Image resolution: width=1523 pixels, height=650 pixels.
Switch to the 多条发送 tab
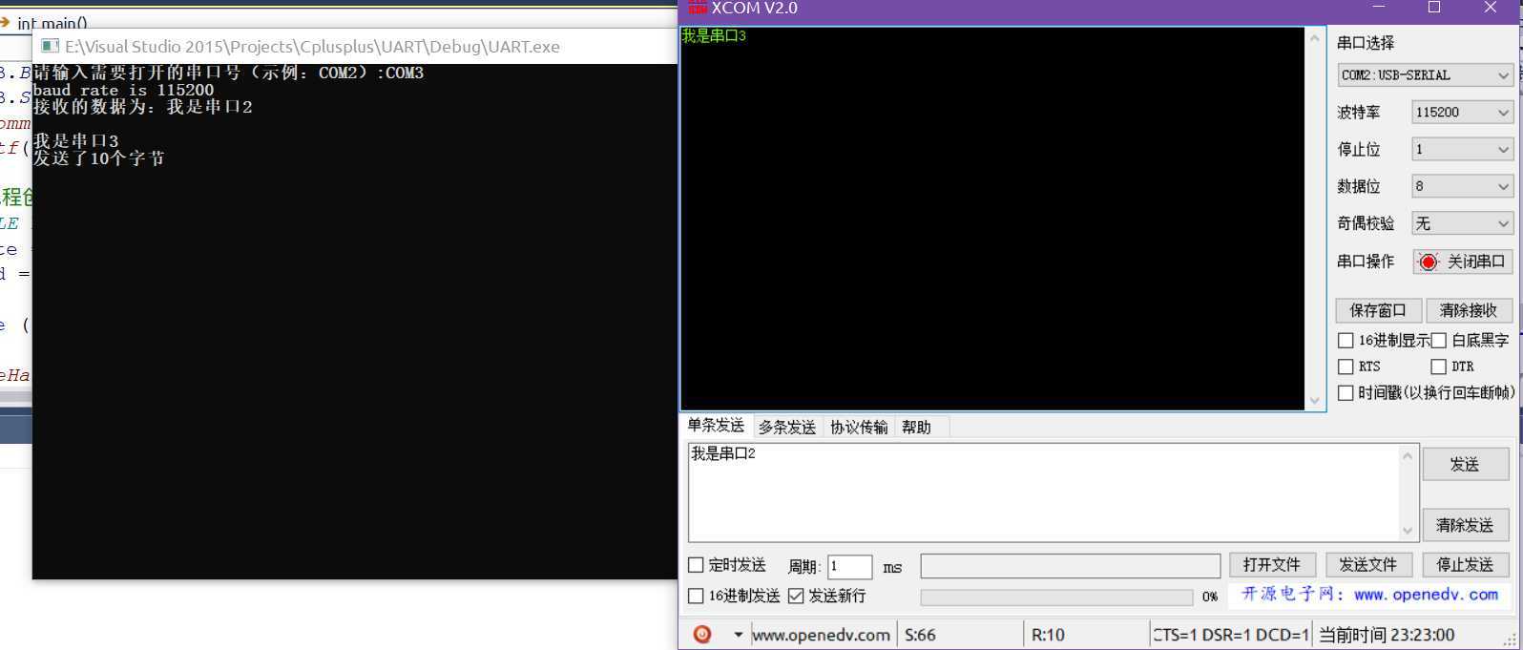[787, 427]
